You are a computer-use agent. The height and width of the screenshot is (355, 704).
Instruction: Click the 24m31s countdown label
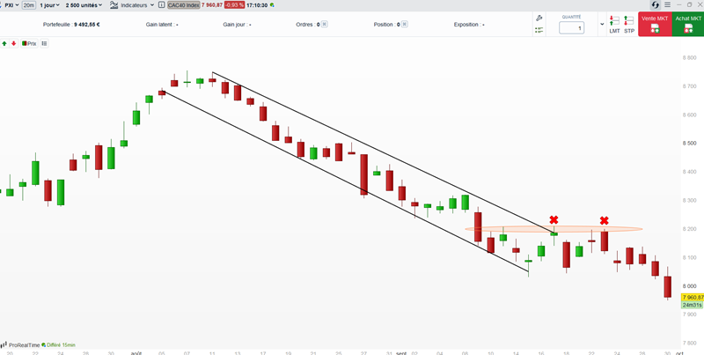tap(692, 305)
